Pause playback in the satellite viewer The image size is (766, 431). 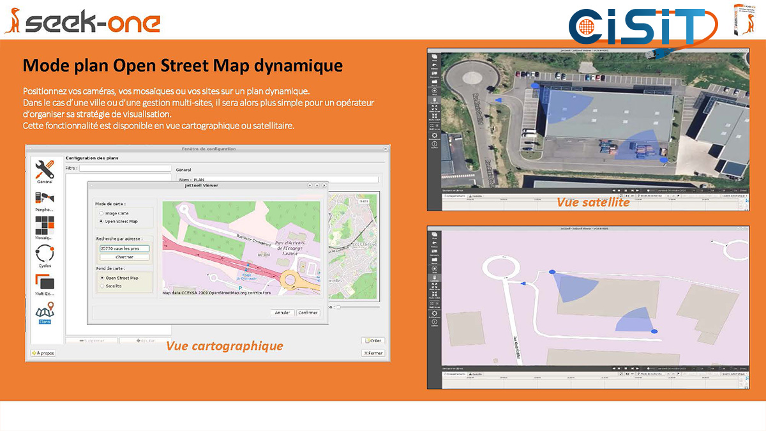pyautogui.click(x=626, y=190)
